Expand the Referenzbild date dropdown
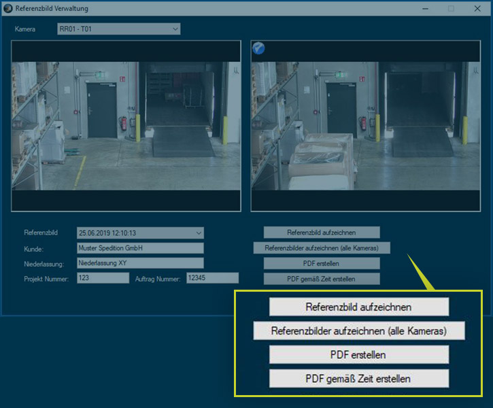This screenshot has height=408, width=493. [140, 233]
